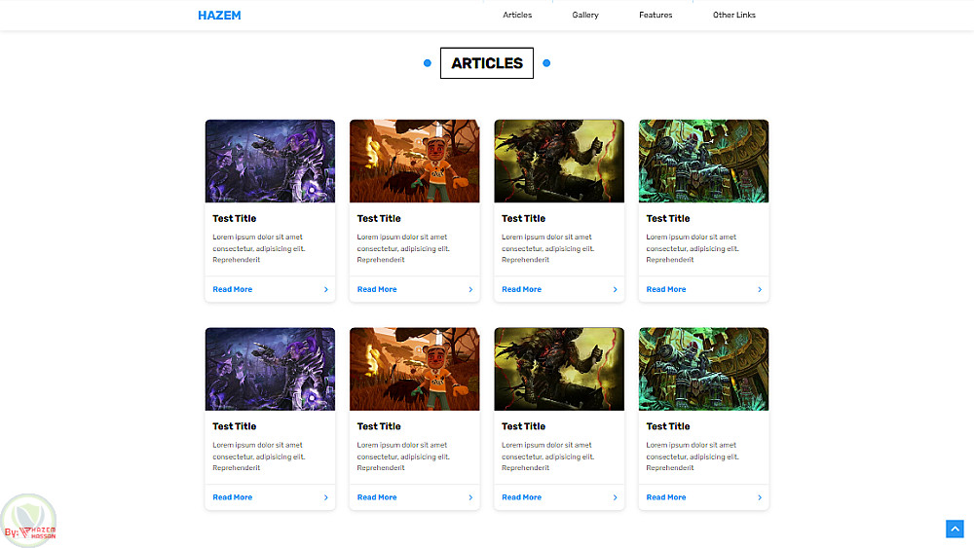Click the scroll-to-top arrow button

[955, 529]
